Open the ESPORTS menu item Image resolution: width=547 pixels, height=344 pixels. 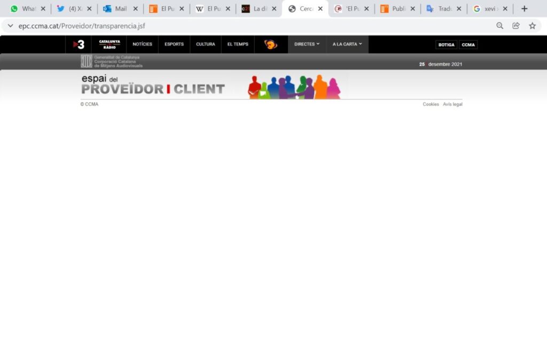(x=174, y=44)
